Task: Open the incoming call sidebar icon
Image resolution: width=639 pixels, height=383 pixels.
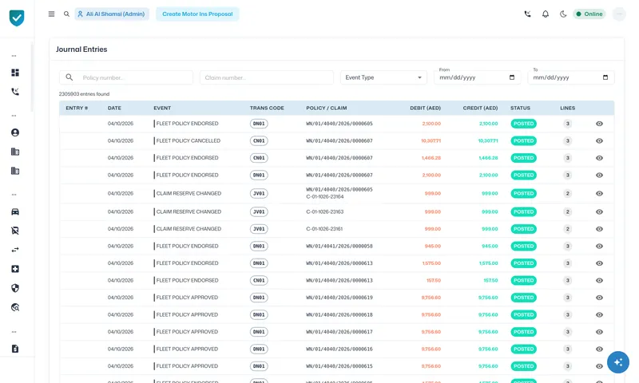Action: point(15,92)
